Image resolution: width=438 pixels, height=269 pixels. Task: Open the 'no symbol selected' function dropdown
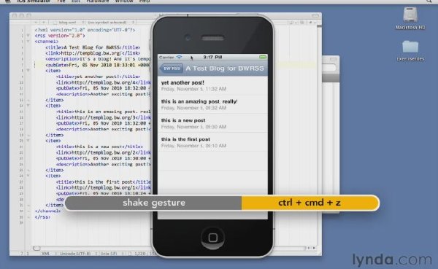click(x=111, y=23)
